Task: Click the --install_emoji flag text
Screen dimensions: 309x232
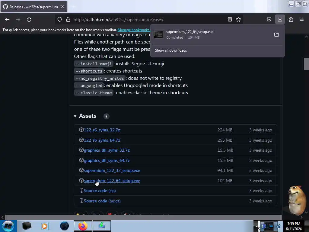Action: pyautogui.click(x=94, y=64)
